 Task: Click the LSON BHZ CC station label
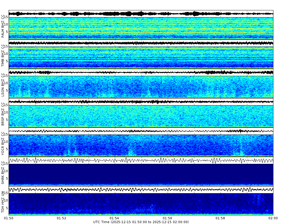(x=3, y=84)
